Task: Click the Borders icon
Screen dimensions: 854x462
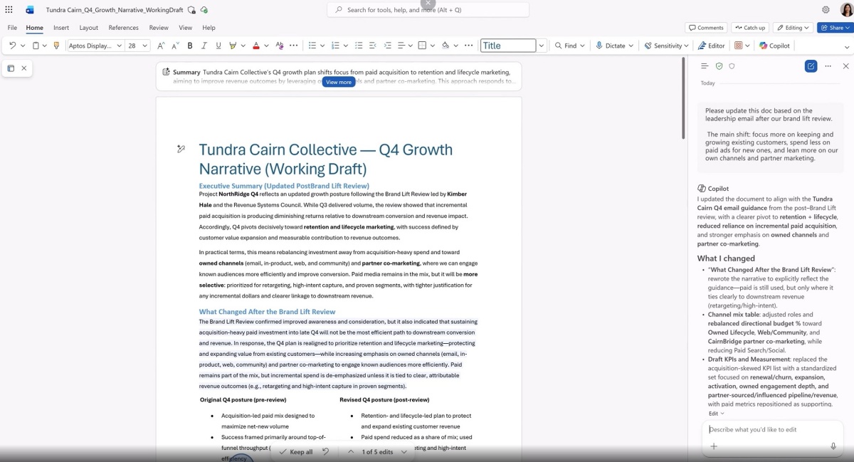Action: pos(422,46)
